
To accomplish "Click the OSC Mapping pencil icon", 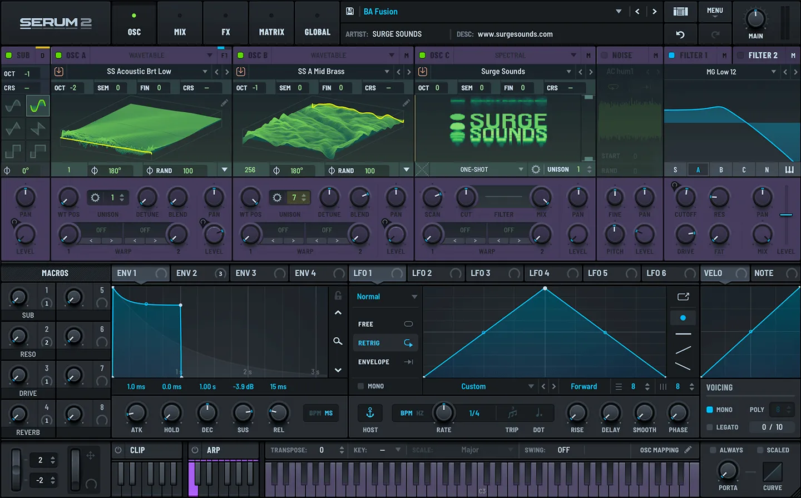I will pyautogui.click(x=688, y=450).
